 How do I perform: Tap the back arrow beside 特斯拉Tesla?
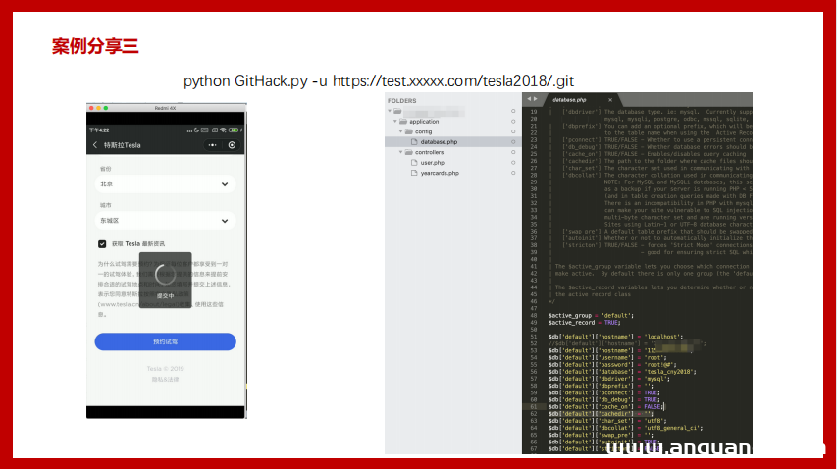coord(95,145)
